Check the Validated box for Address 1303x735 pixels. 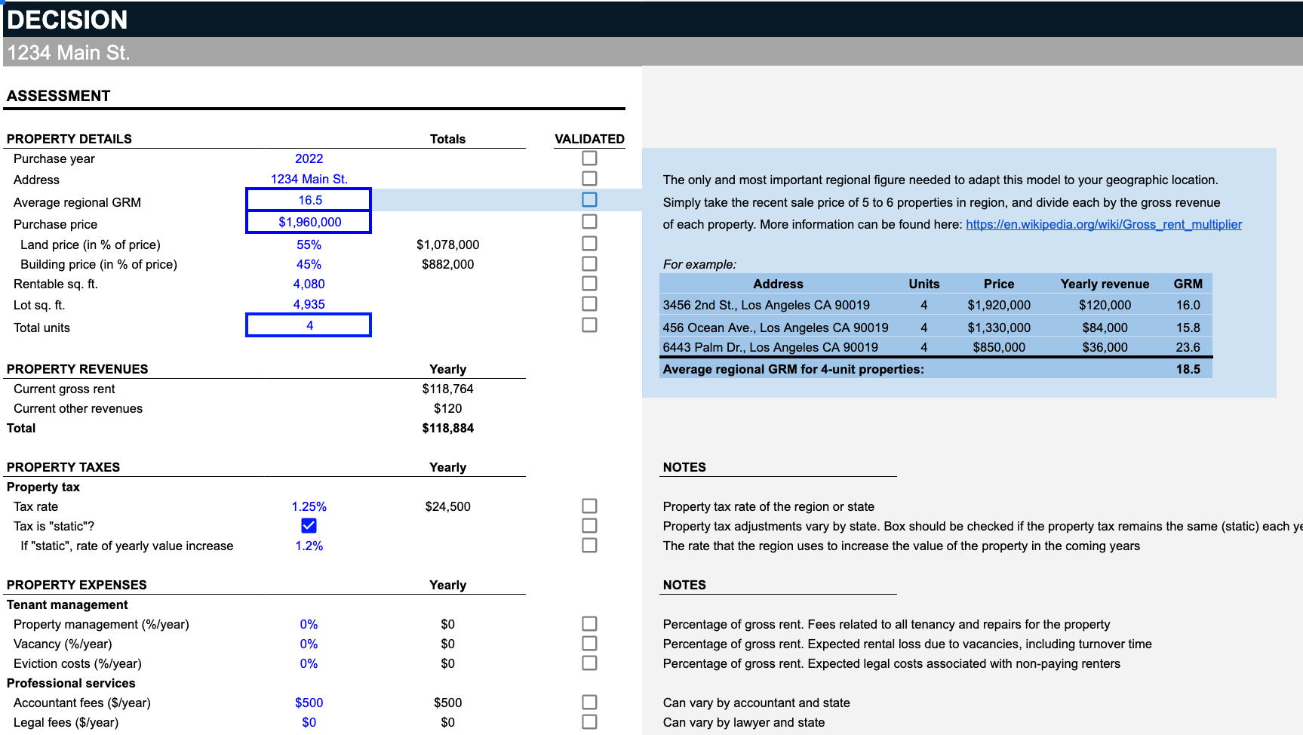coord(589,178)
